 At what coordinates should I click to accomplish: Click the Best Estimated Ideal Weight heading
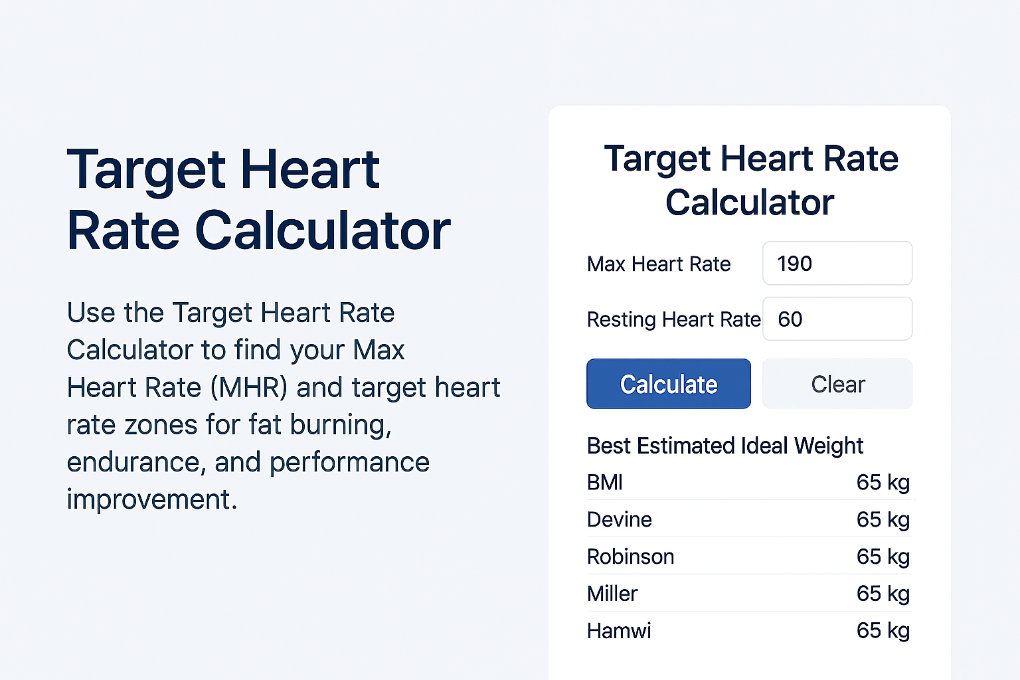[724, 446]
